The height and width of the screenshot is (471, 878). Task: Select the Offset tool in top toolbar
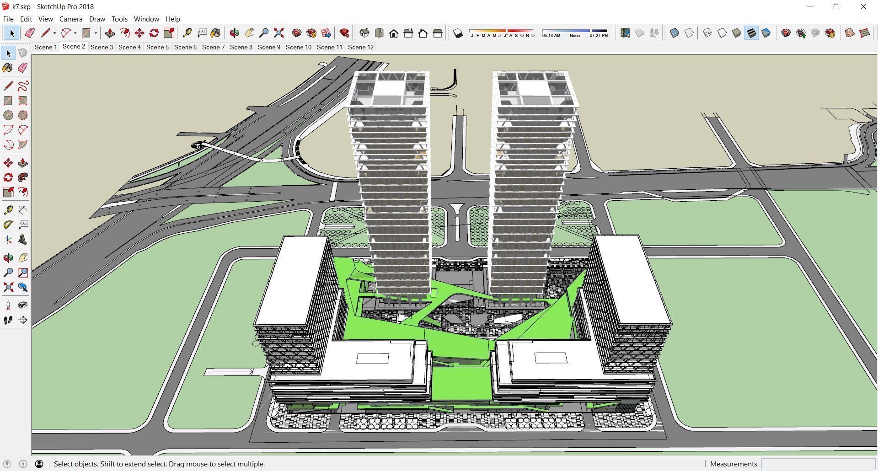125,33
